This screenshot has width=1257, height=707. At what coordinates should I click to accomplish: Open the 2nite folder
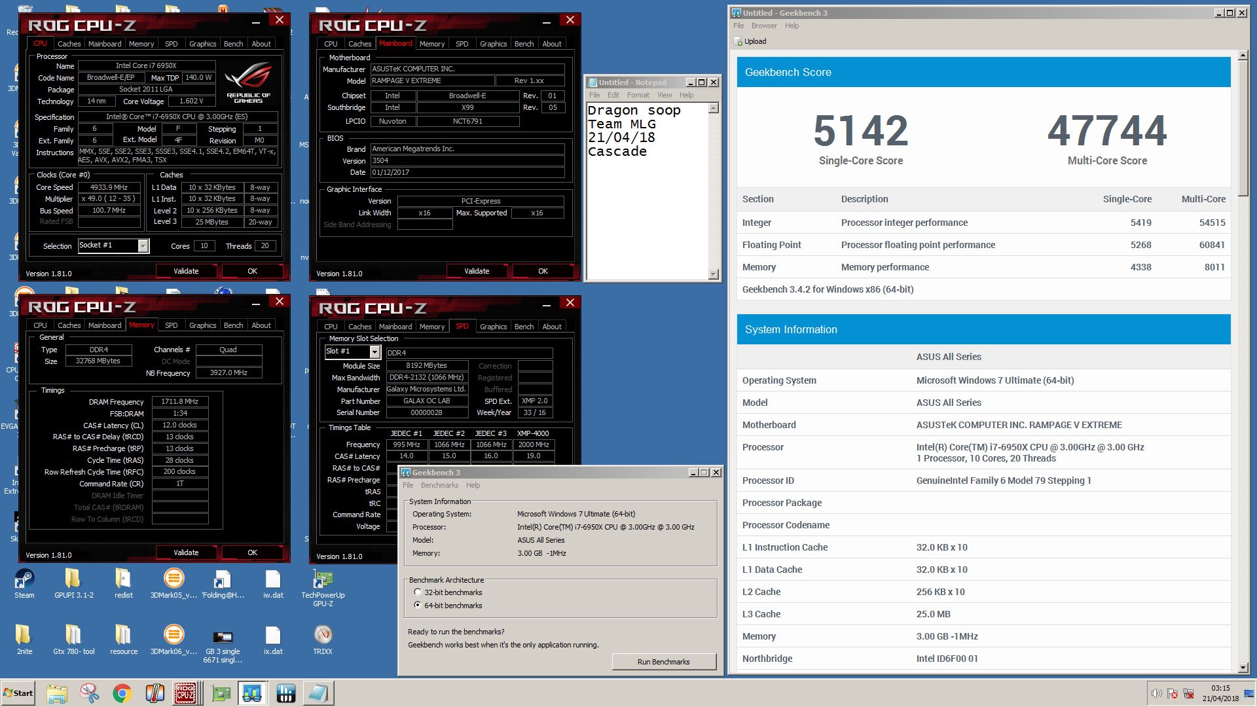pos(24,640)
